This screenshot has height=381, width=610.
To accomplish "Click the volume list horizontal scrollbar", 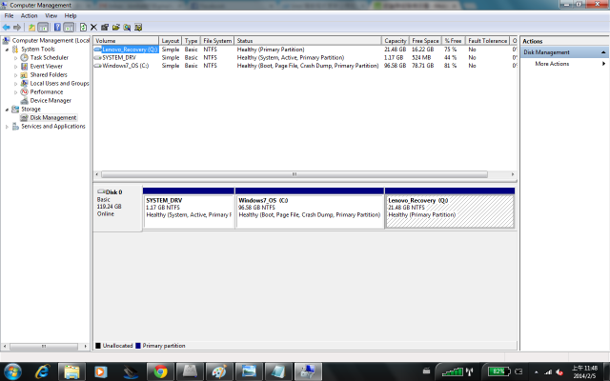I will (295, 174).
